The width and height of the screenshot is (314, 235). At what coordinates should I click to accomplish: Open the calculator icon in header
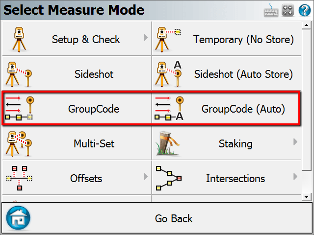pyautogui.click(x=288, y=10)
